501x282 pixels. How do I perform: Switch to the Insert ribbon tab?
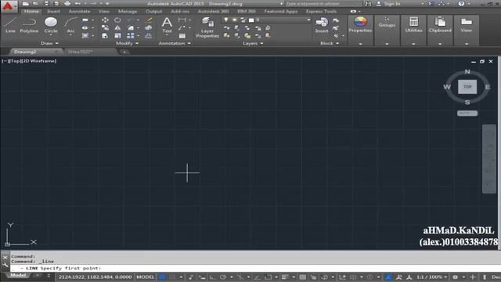pyautogui.click(x=53, y=11)
